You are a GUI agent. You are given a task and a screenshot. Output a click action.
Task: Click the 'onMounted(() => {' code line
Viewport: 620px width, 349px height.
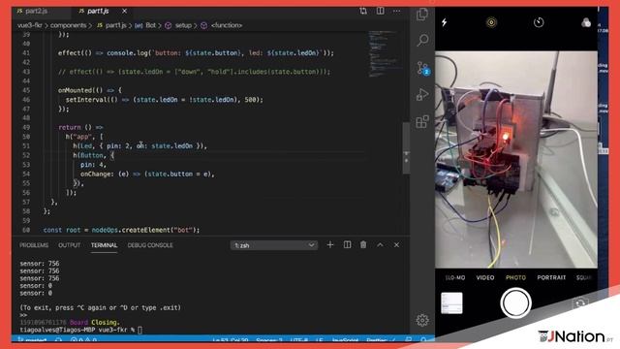pyautogui.click(x=90, y=90)
